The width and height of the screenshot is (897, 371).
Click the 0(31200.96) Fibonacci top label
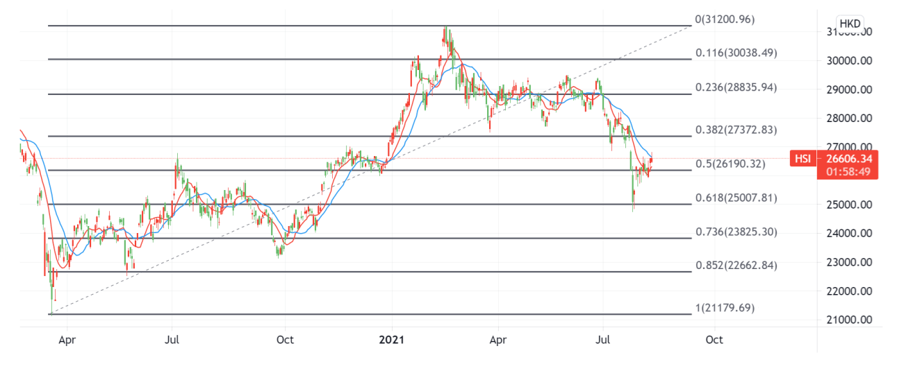[x=725, y=19]
